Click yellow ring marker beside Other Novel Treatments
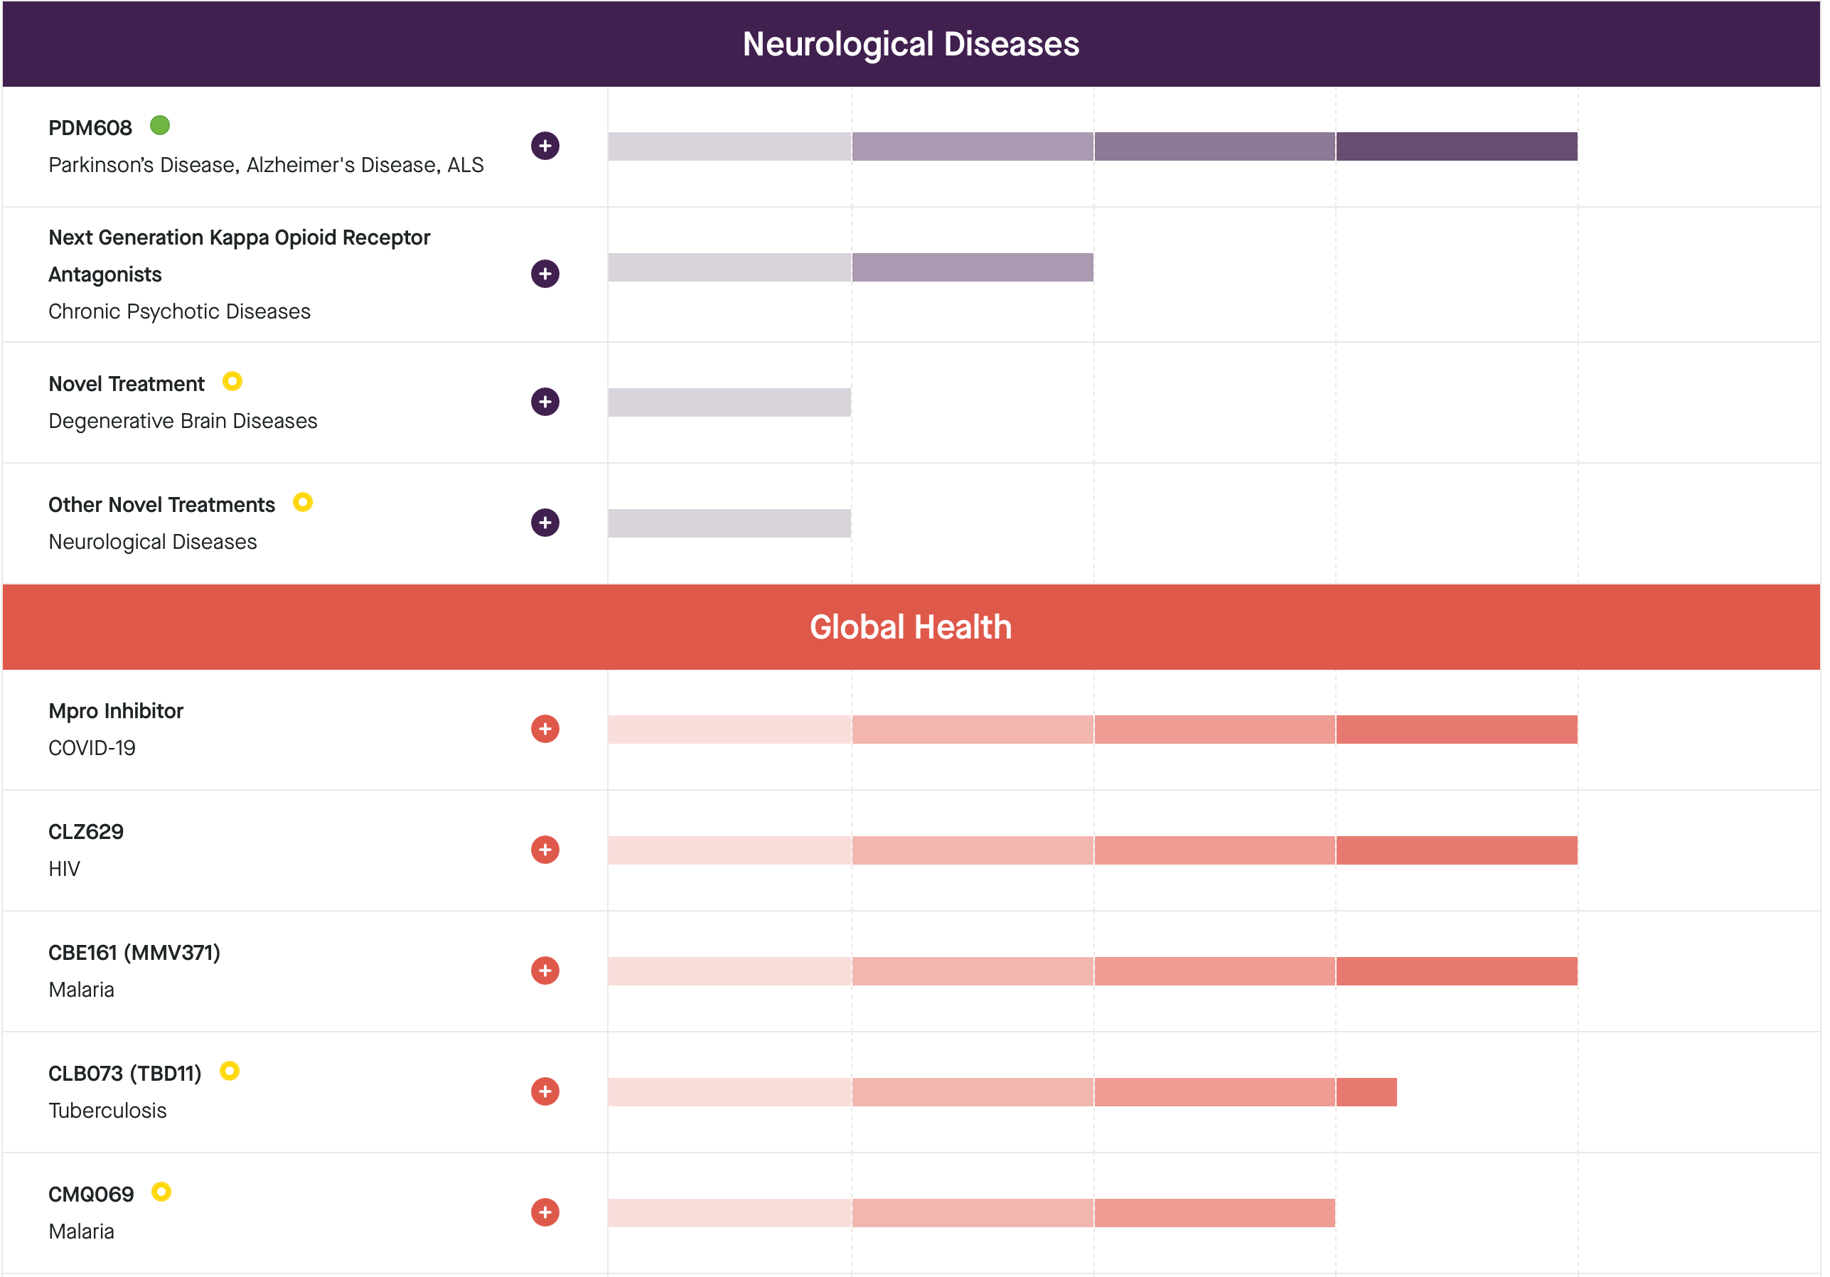 point(303,502)
